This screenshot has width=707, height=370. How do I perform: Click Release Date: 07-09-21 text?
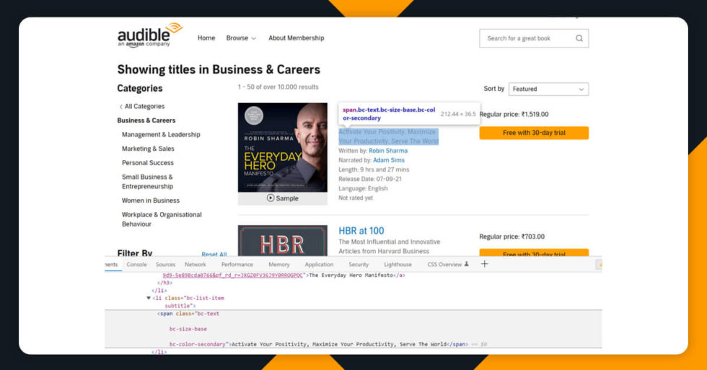point(369,179)
